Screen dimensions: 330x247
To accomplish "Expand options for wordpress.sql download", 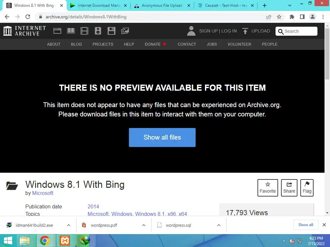I will point(219,225).
